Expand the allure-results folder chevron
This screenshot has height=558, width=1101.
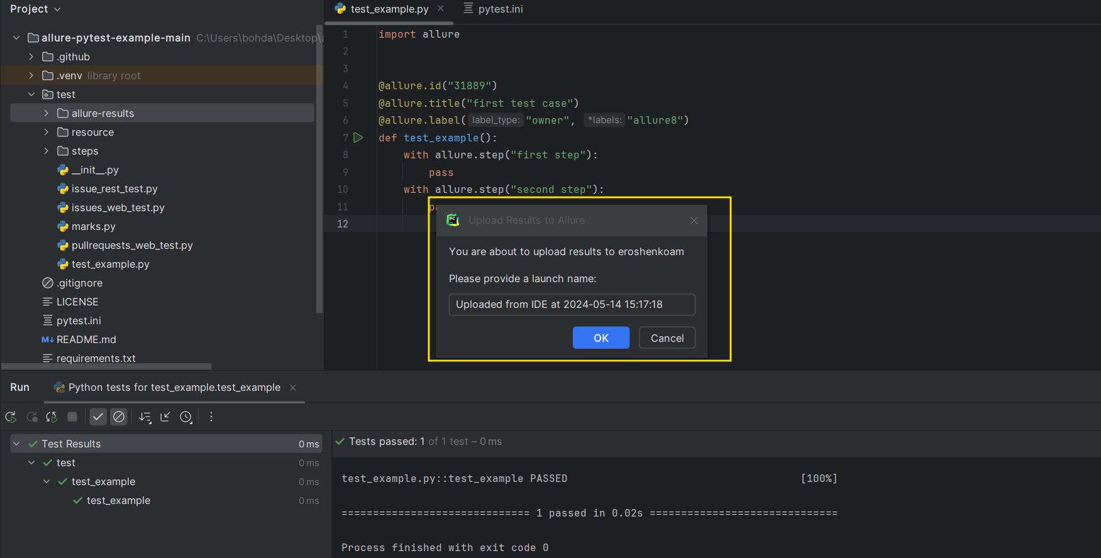coord(47,113)
